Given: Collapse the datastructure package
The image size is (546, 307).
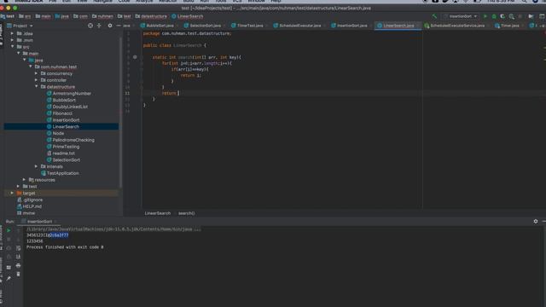Looking at the screenshot, I should [36, 87].
